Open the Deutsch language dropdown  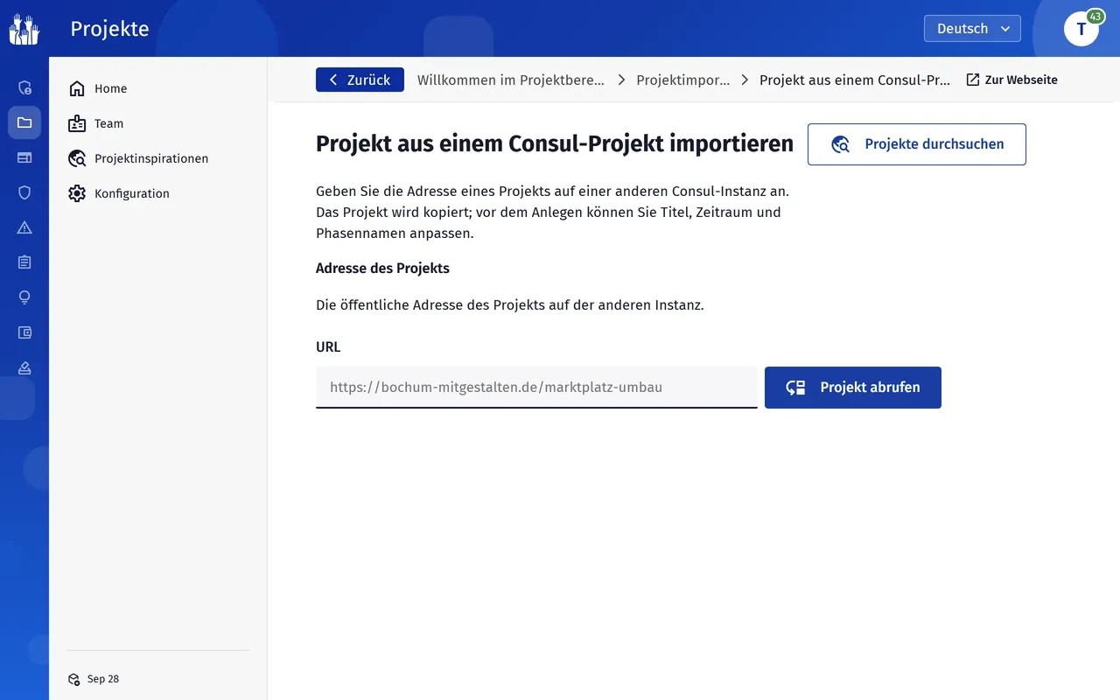pos(972,29)
